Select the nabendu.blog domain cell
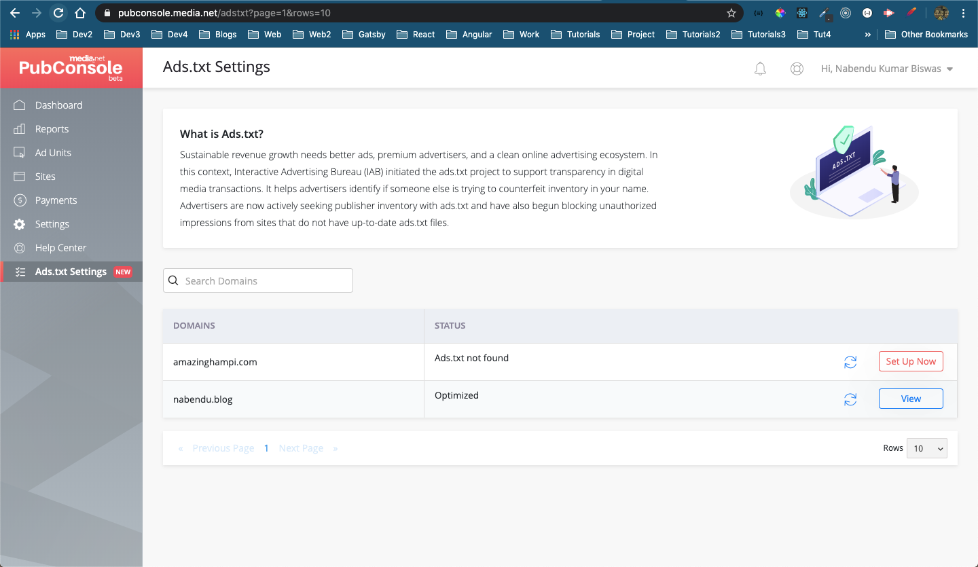 [293, 399]
